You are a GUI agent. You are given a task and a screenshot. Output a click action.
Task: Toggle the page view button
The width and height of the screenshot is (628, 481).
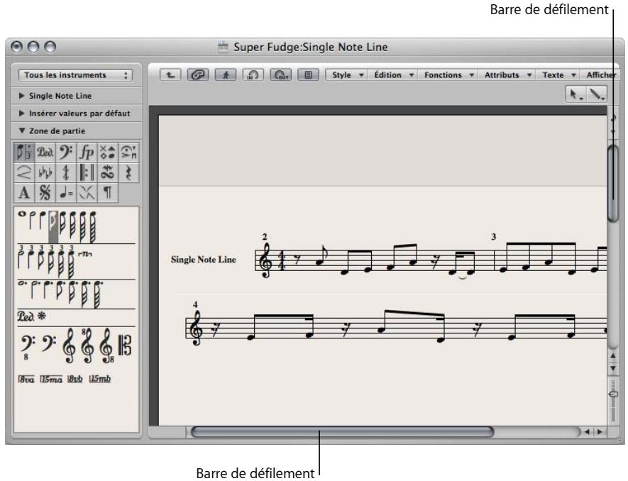tap(309, 75)
